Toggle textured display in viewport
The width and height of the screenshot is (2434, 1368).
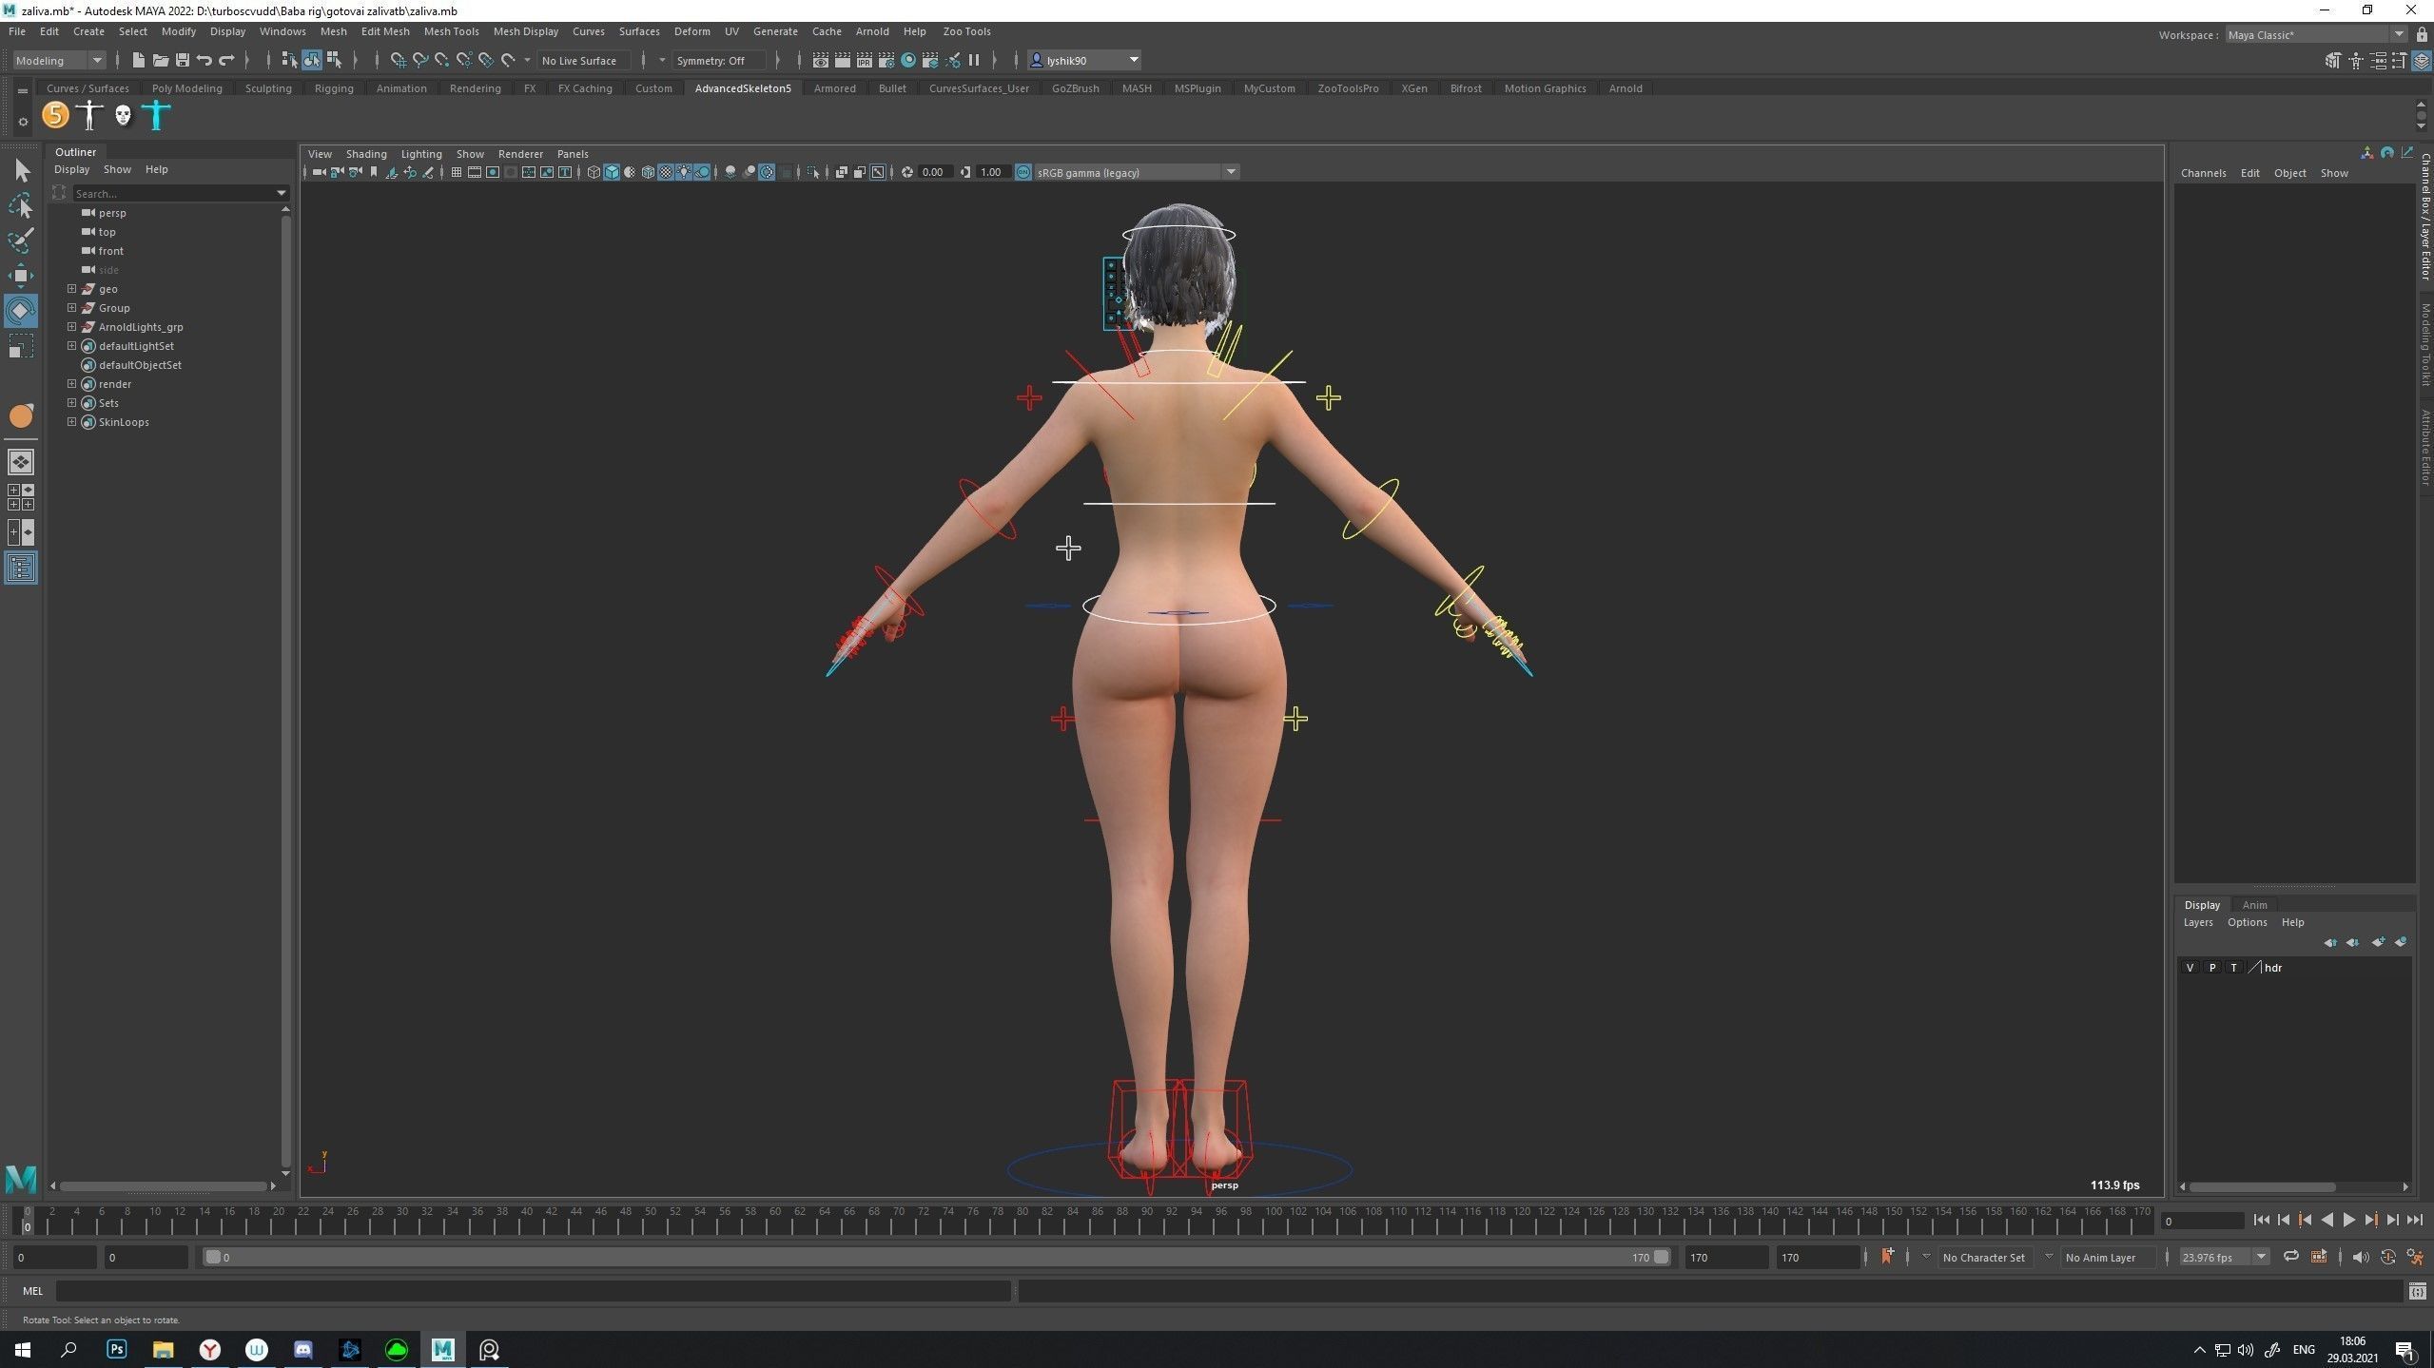coord(666,172)
